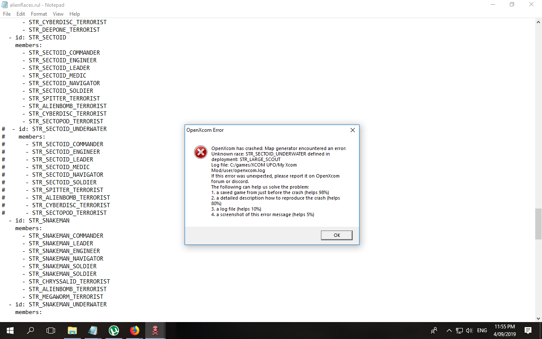Screen dimensions: 542x339
Task: Open the Help menu
Action: pos(75,14)
